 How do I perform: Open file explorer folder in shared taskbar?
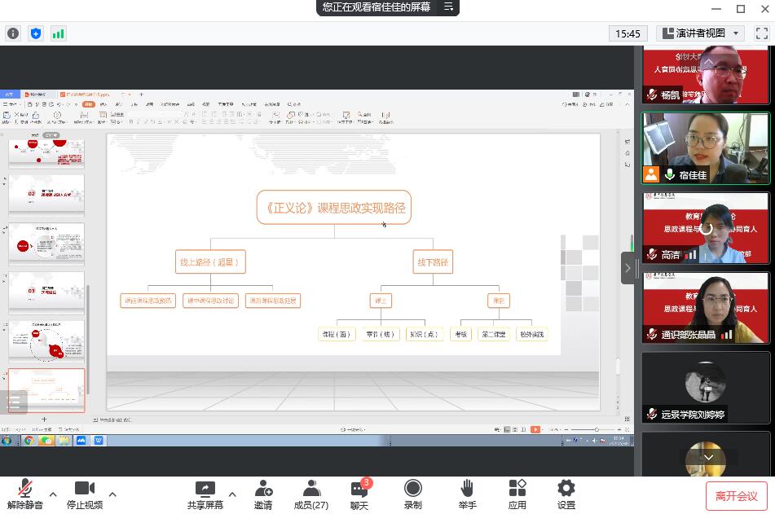coord(64,441)
